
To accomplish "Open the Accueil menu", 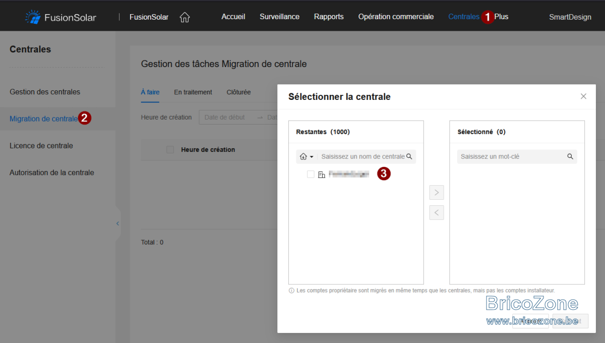I will (x=233, y=17).
